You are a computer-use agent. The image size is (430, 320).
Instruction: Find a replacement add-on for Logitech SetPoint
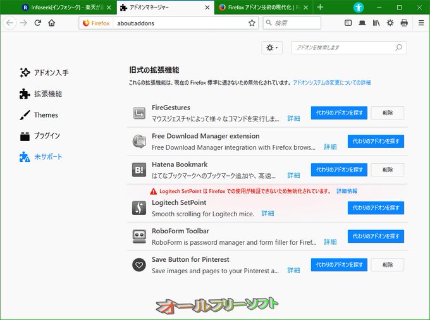(376, 208)
